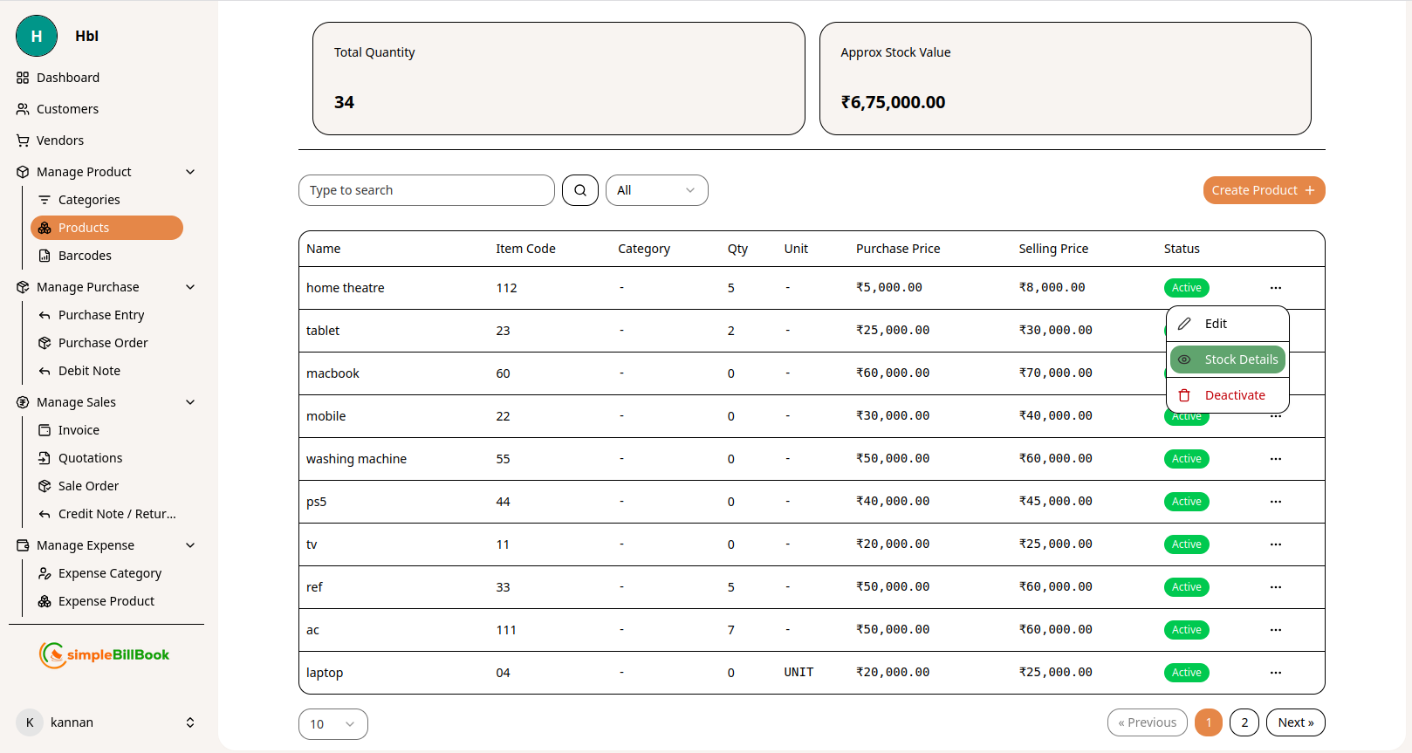Go to page 2 of products
Image resolution: width=1412 pixels, height=753 pixels.
[x=1244, y=722]
